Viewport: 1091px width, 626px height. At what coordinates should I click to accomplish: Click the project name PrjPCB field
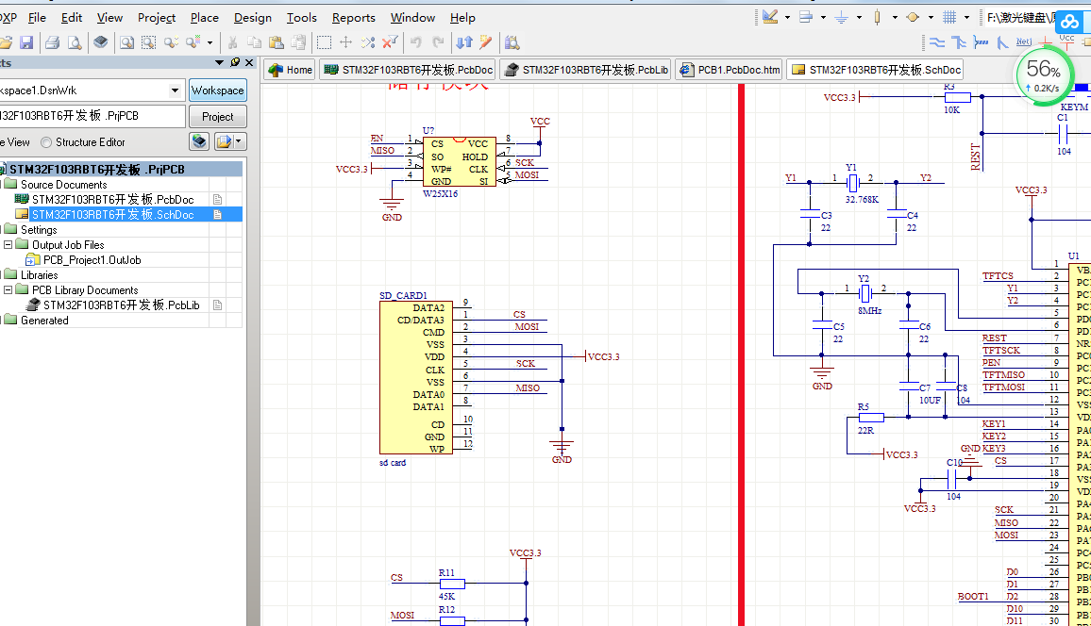pyautogui.click(x=92, y=116)
